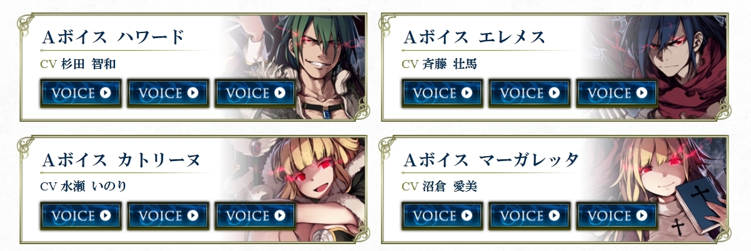Play first VOICE sample for ハワード
Image resolution: width=751 pixels, height=251 pixels.
click(x=81, y=93)
